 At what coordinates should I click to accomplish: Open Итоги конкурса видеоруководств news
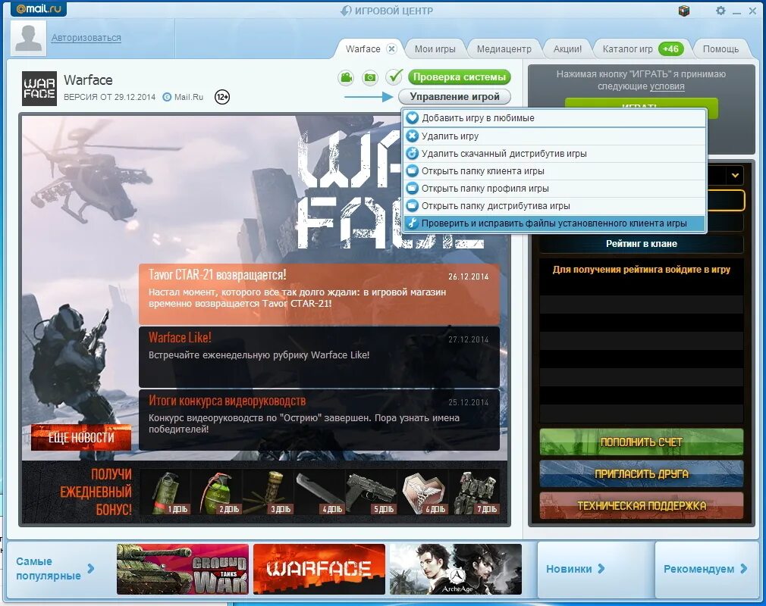(x=319, y=420)
